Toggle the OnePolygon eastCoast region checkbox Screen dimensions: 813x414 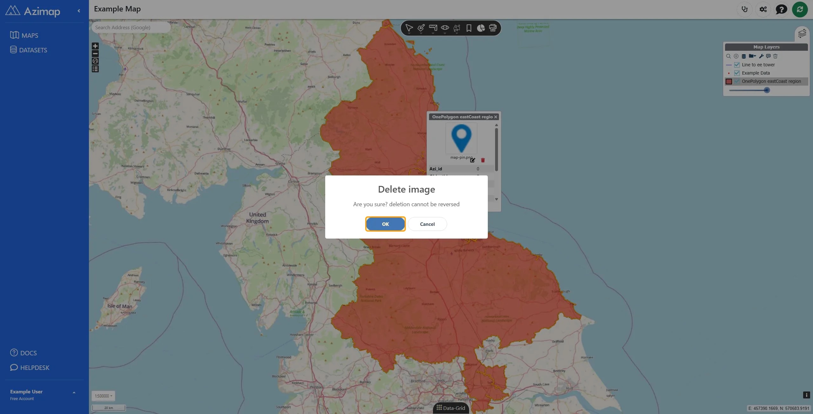737,81
